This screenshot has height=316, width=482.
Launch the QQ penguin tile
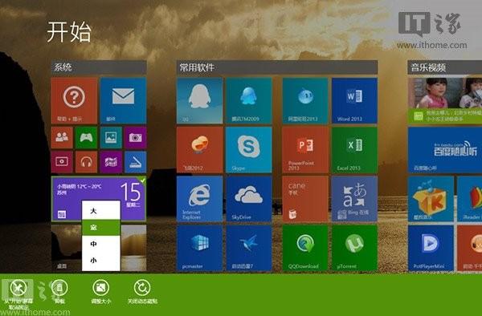[x=199, y=100]
